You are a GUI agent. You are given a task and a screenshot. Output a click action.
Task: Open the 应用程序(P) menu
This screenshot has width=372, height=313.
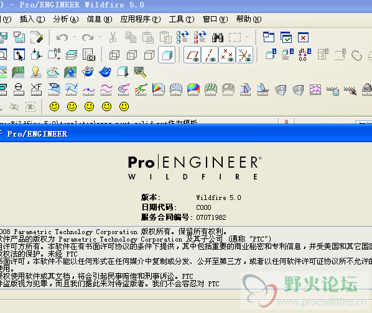coord(141,19)
